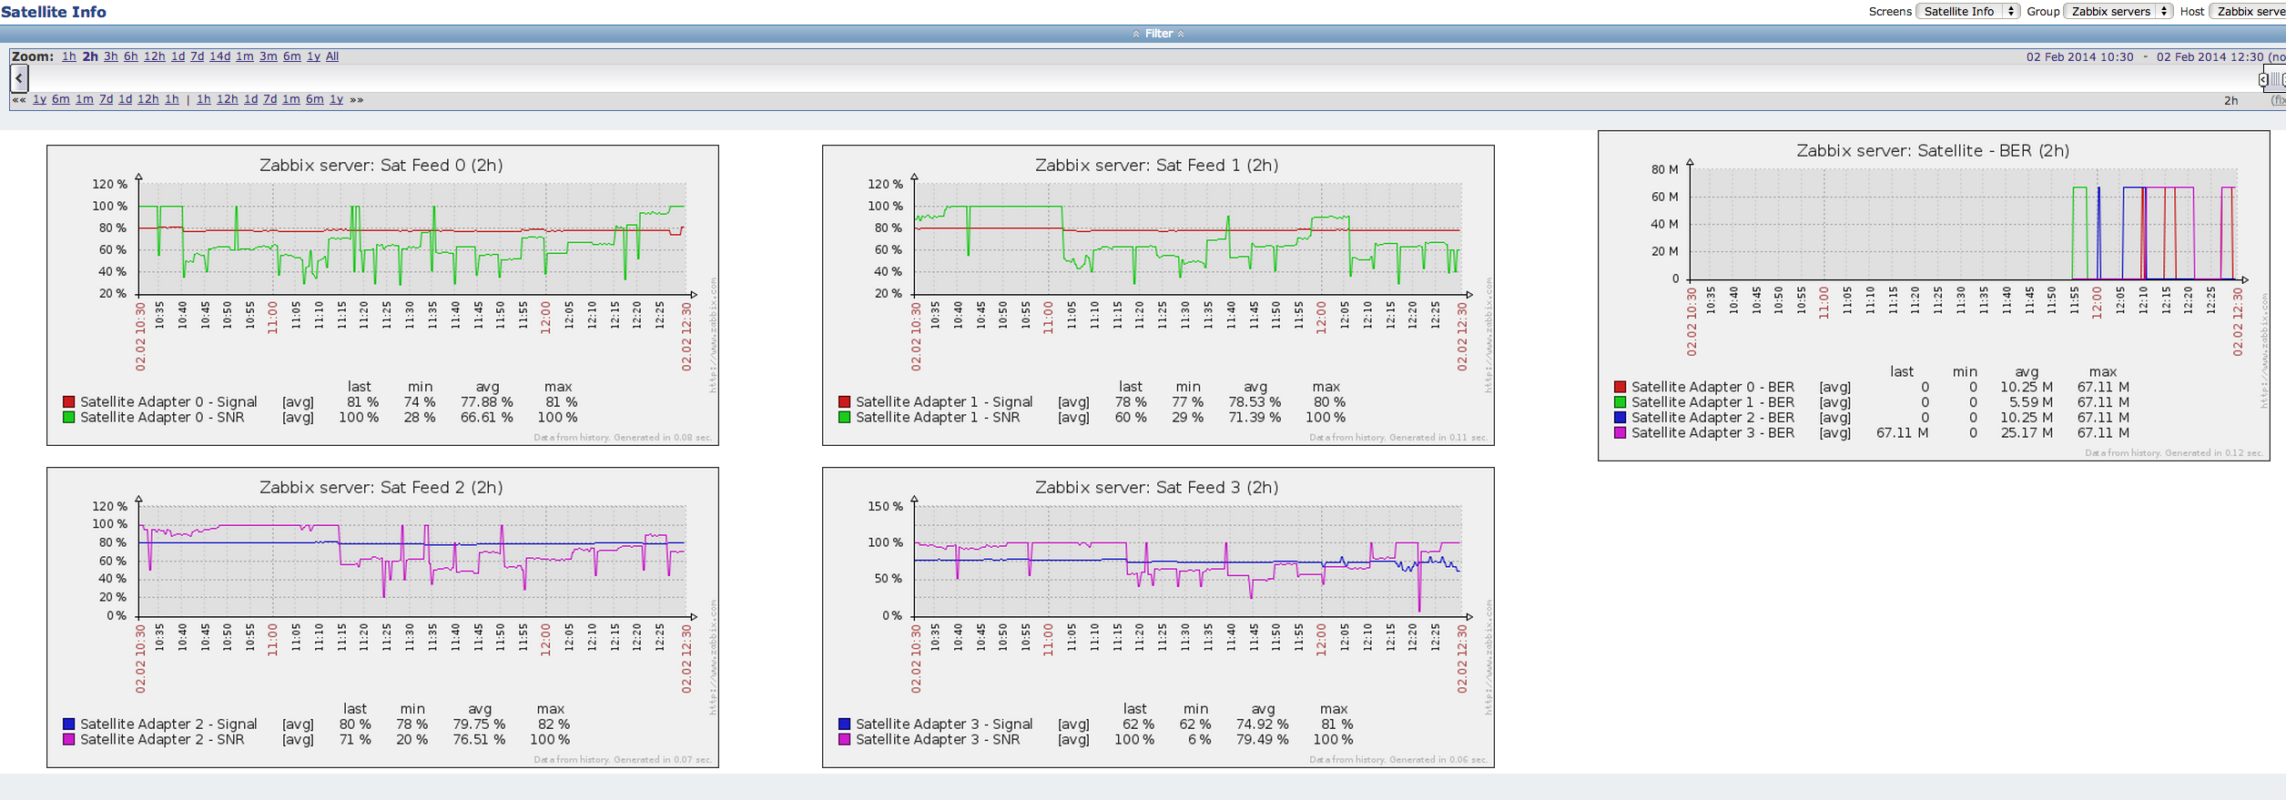Open the Sat Feed 0 graph
Screen dimensions: 2286x800
click(x=382, y=295)
